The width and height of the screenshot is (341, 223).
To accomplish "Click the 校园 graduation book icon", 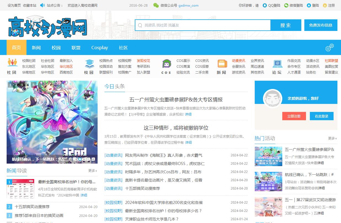I will (x=89, y=63).
